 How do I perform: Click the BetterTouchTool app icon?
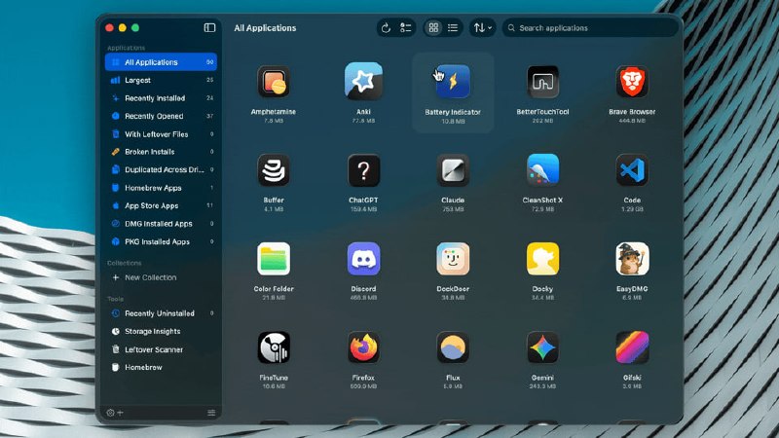(x=542, y=82)
